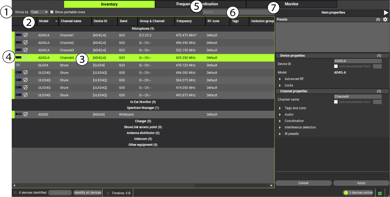Click the Device ID field showing AD4Q-A
This screenshot has height=197, width=390.
(x=358, y=61)
